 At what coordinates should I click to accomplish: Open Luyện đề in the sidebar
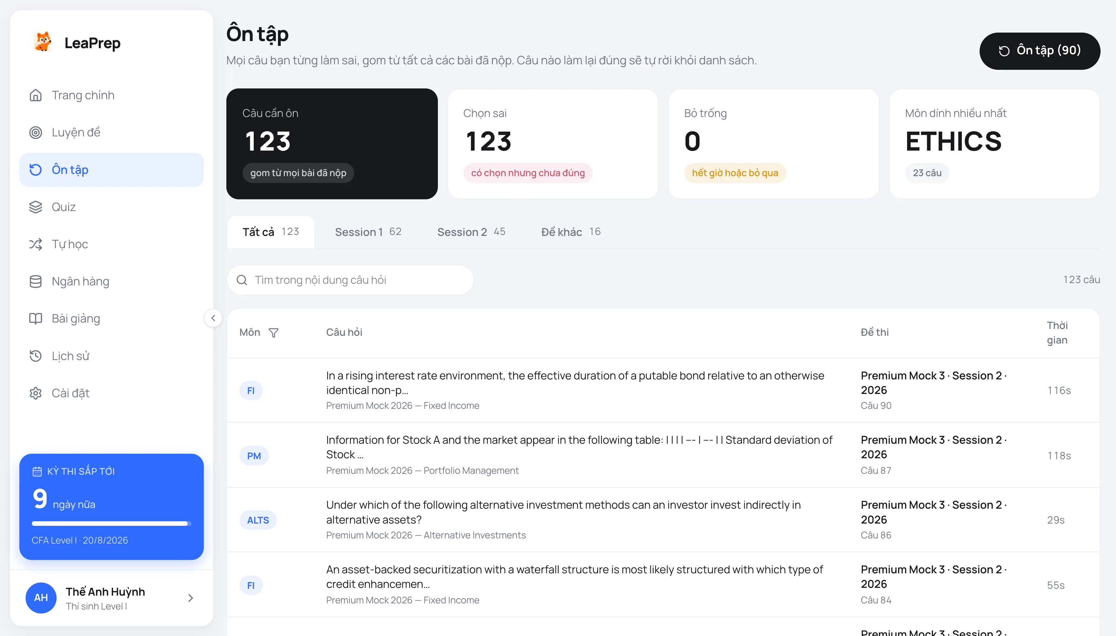111,132
